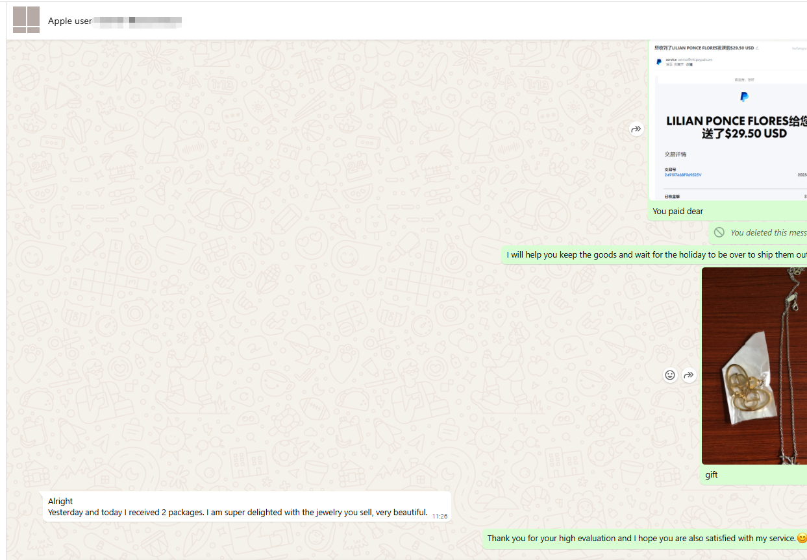Select the 'You deleted this message' bubble
The image size is (807, 560).
pyautogui.click(x=758, y=232)
